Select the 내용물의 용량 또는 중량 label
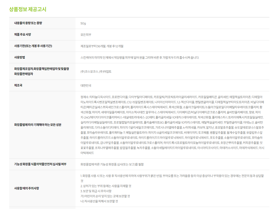 tap(28, 23)
